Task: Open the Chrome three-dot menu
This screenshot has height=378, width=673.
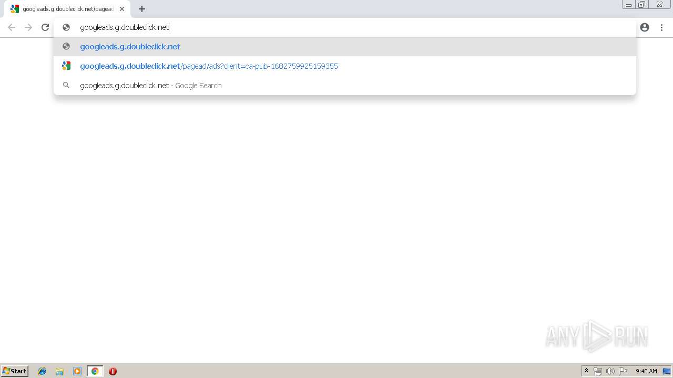Action: click(662, 27)
